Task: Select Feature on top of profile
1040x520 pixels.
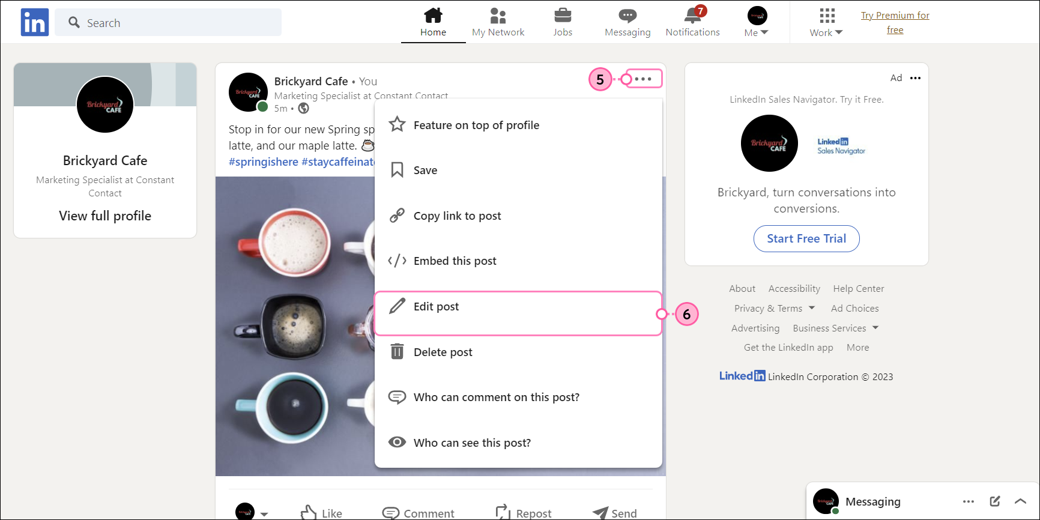Action: tap(518, 125)
